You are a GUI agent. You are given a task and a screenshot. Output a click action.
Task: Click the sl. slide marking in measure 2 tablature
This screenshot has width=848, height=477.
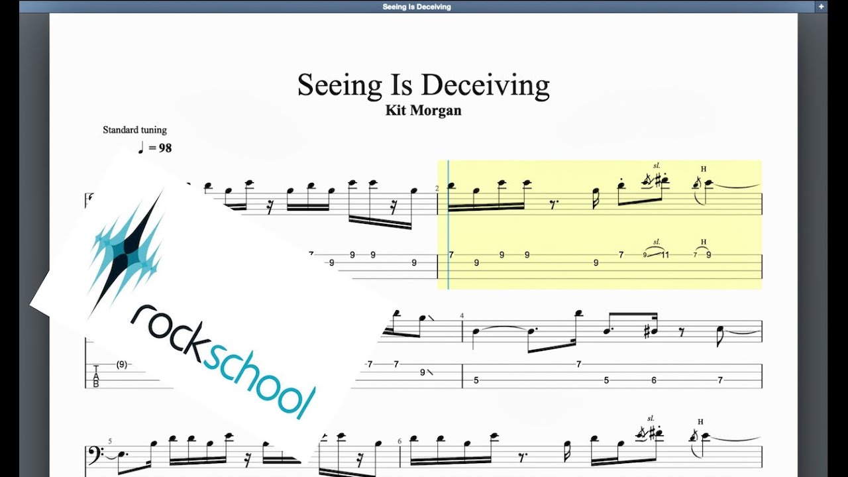[657, 242]
